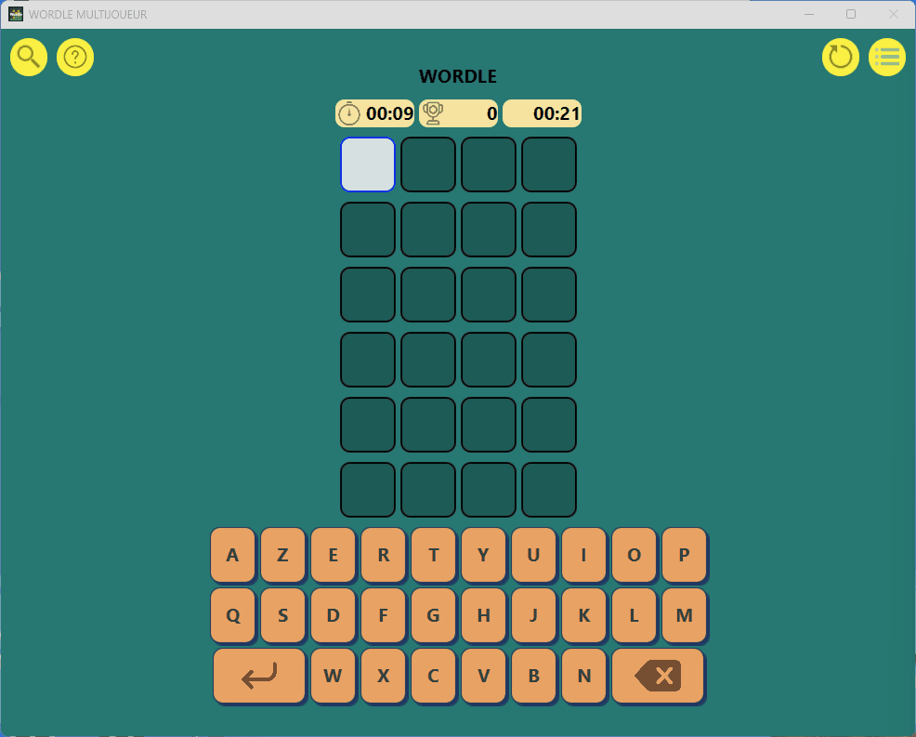Tap the U letter key
Image resolution: width=916 pixels, height=737 pixels.
(533, 555)
